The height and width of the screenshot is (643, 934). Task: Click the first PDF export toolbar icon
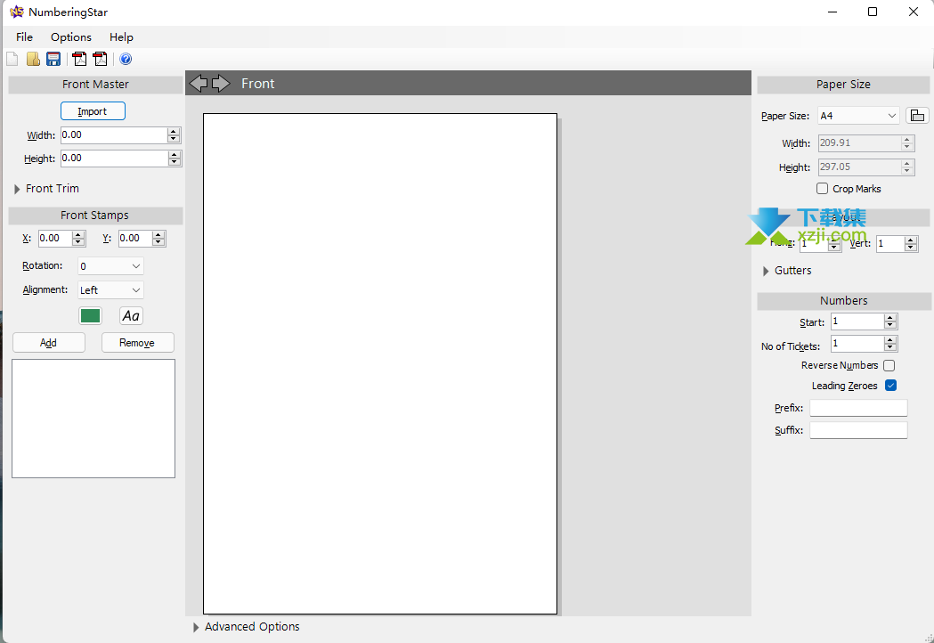pyautogui.click(x=80, y=60)
